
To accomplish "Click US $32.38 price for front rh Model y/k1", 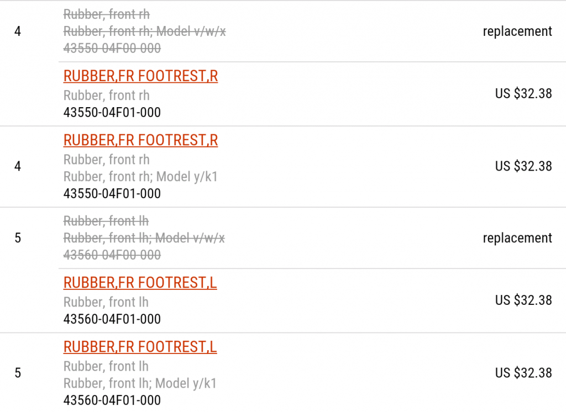I will 523,166.
